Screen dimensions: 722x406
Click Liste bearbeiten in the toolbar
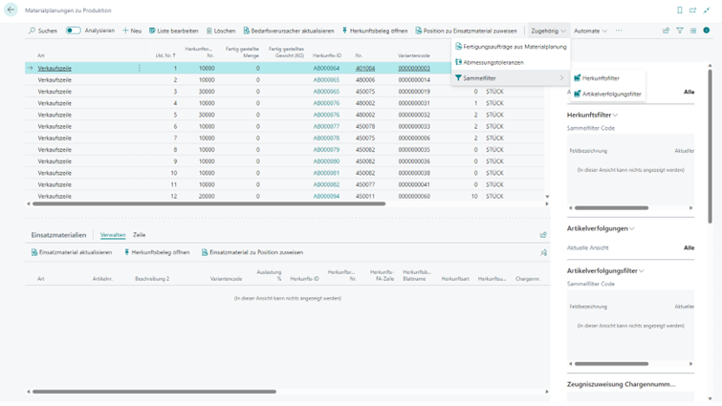pos(173,31)
